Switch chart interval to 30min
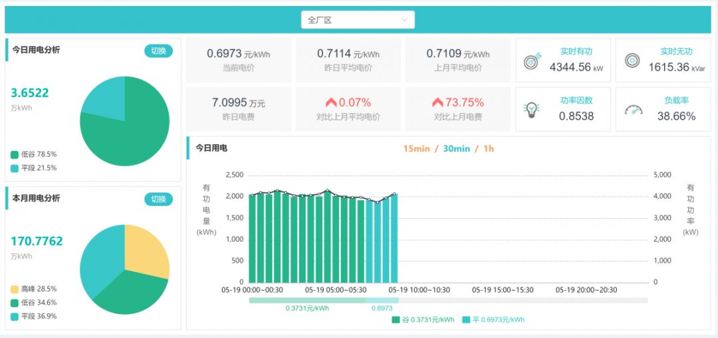Screen dimensions: 718x338 tap(456, 148)
